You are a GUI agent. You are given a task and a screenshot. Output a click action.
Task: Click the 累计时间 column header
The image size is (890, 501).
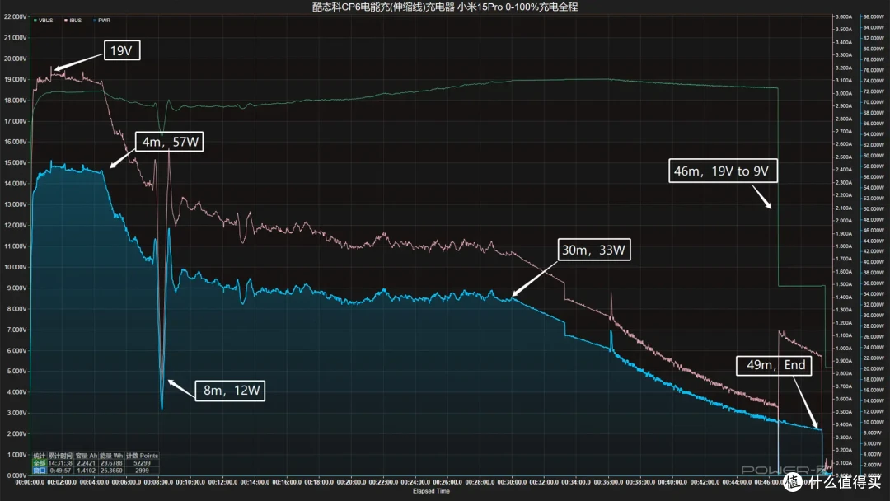60,456
